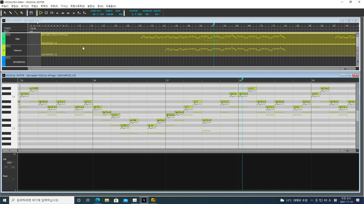This screenshot has width=364, height=204.
Task: Select the eraser tool
Action: click(22, 12)
